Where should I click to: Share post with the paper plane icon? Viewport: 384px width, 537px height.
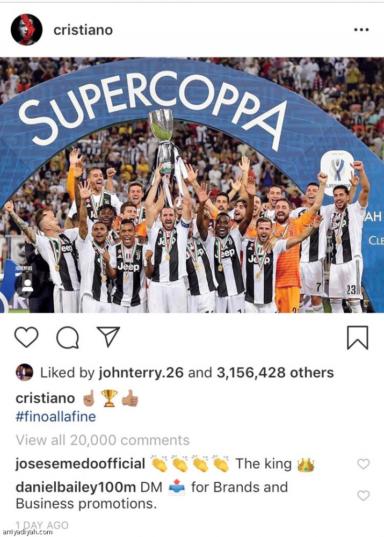(x=108, y=337)
